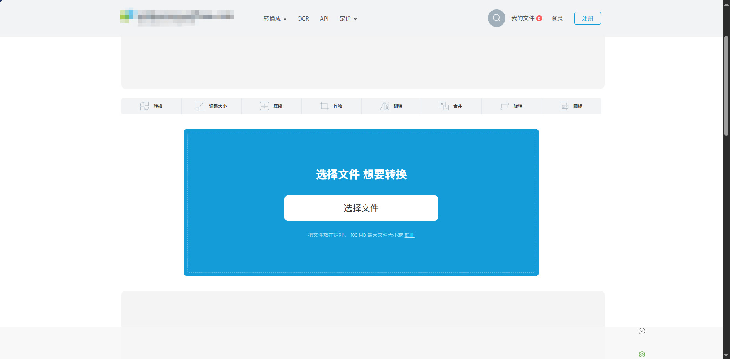Click the scrollbar down arrow
The width and height of the screenshot is (730, 359).
726,355
